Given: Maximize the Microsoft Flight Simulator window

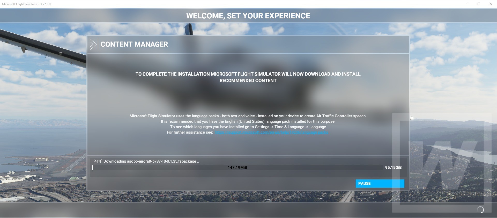Looking at the screenshot, I should 479,4.
